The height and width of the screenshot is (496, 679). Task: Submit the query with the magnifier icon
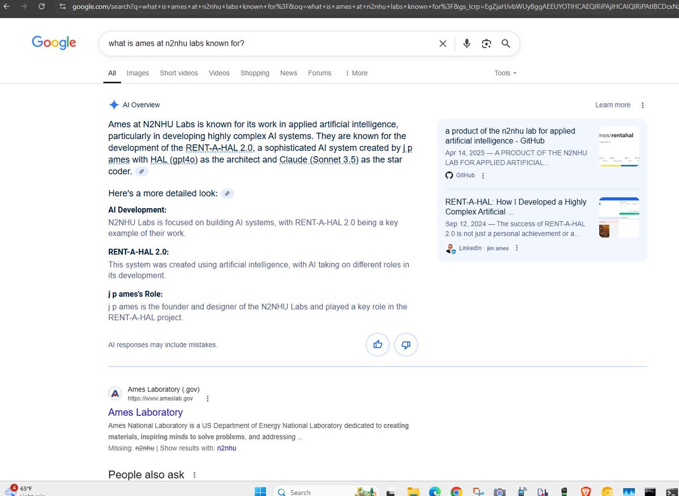[x=506, y=44]
